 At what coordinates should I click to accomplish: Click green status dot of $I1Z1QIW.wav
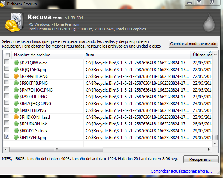click(16, 63)
